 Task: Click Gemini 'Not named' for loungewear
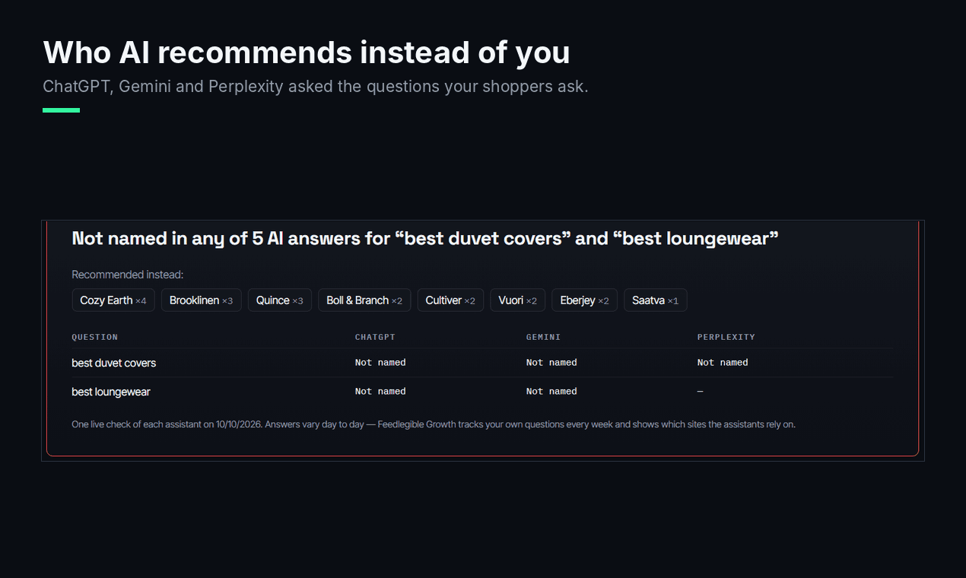551,392
